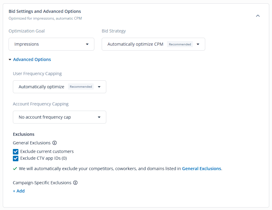Click the Recommended badge in Bid Strategy
Screen dimensions: 272x210
pyautogui.click(x=180, y=44)
